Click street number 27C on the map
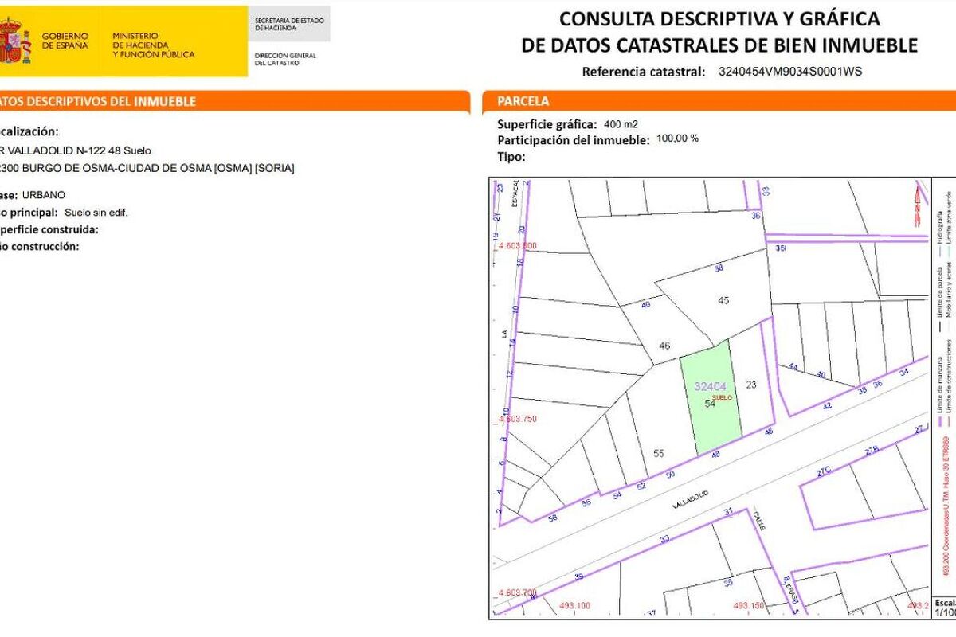The height and width of the screenshot is (637, 956). coord(824,471)
